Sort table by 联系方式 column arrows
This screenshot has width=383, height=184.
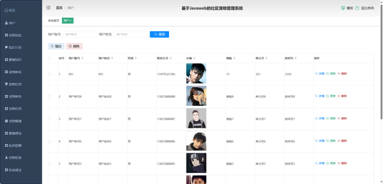tap(171, 58)
